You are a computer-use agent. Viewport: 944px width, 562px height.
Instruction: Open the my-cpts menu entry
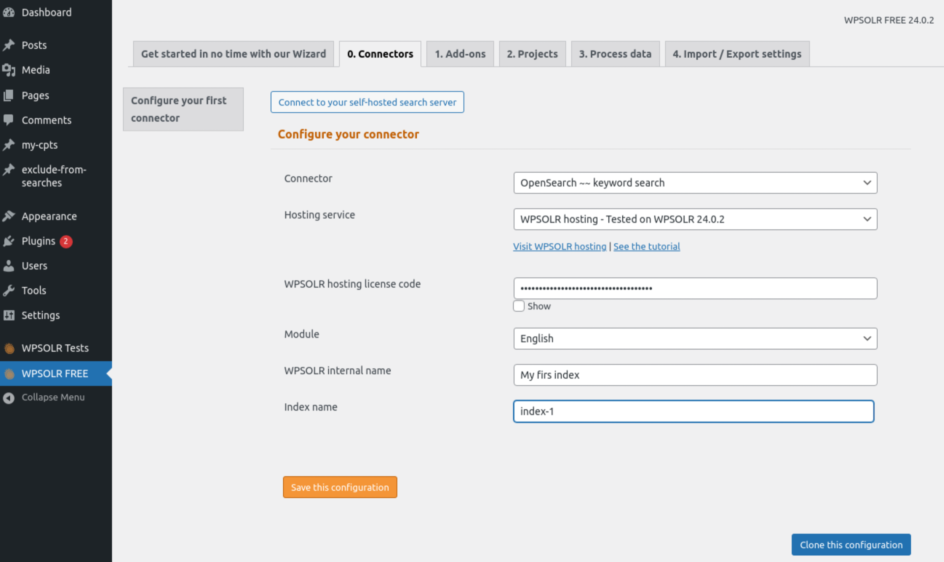click(40, 145)
